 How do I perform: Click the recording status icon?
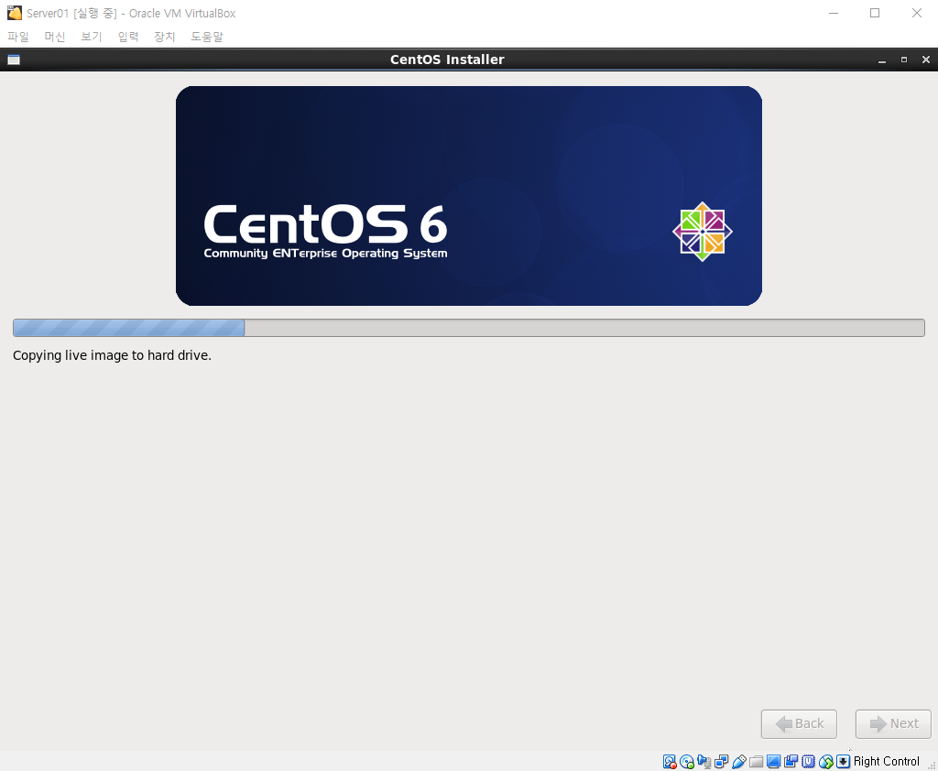pyautogui.click(x=791, y=762)
